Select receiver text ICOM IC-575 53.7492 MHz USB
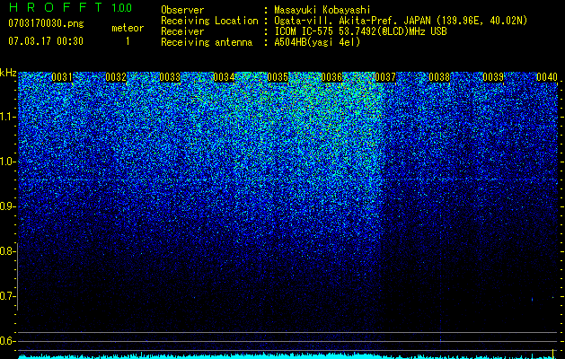565x359 pixels. click(x=360, y=31)
